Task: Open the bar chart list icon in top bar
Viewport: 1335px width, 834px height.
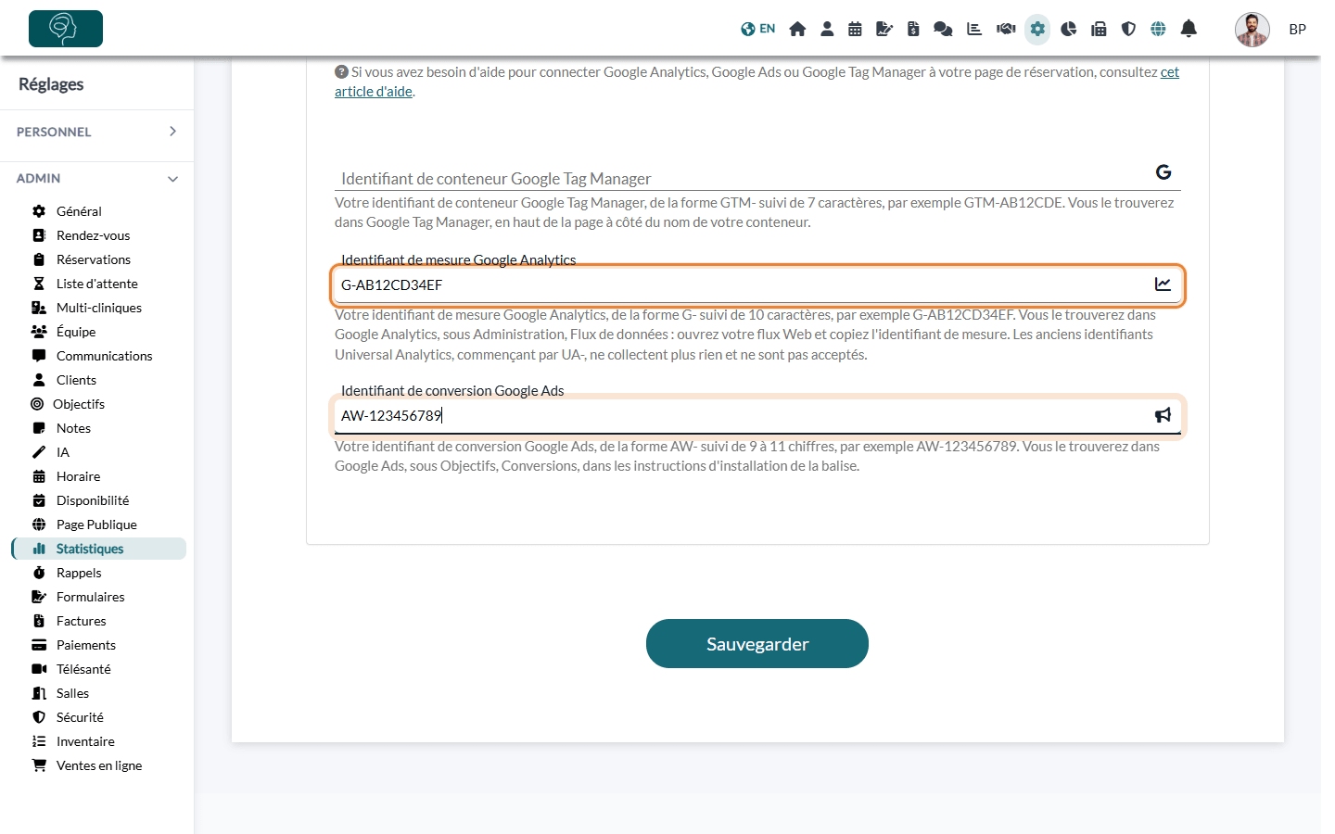Action: (x=974, y=29)
